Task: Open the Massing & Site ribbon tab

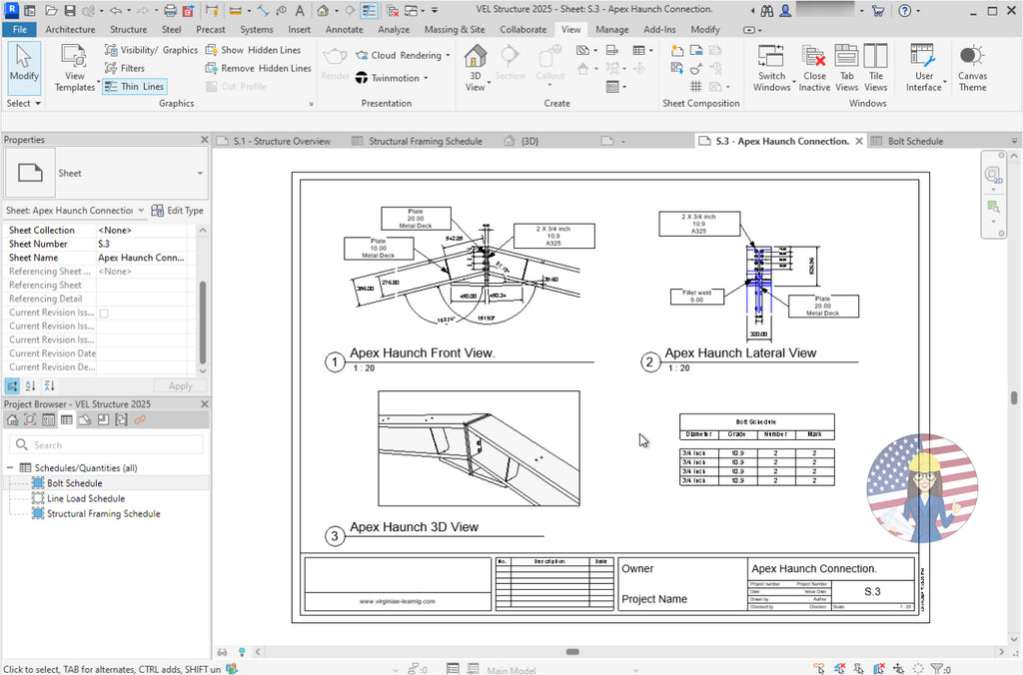Action: pos(454,29)
